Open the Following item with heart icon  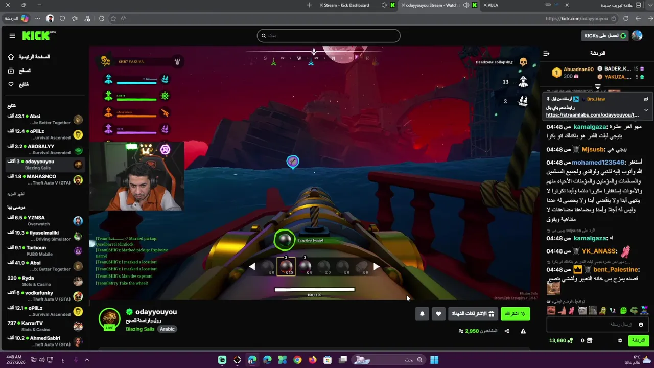tap(18, 84)
